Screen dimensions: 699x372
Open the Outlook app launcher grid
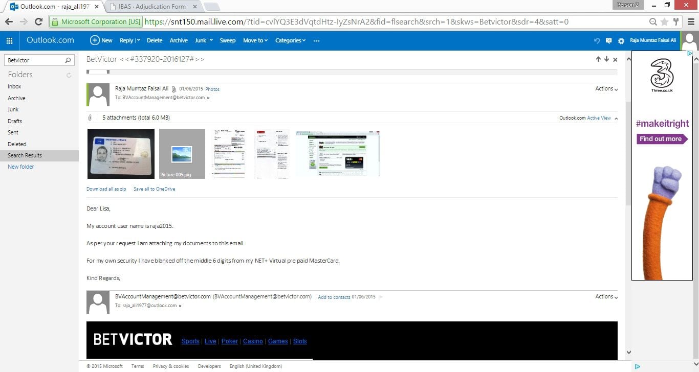tap(9, 40)
